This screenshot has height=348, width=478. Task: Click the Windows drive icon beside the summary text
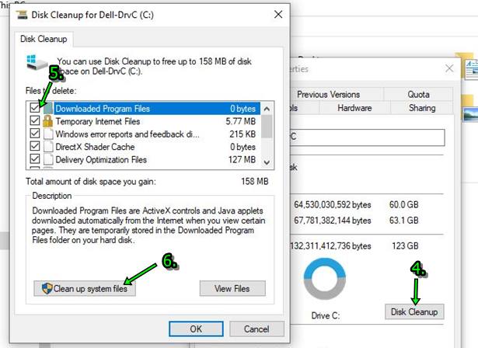coord(37,62)
